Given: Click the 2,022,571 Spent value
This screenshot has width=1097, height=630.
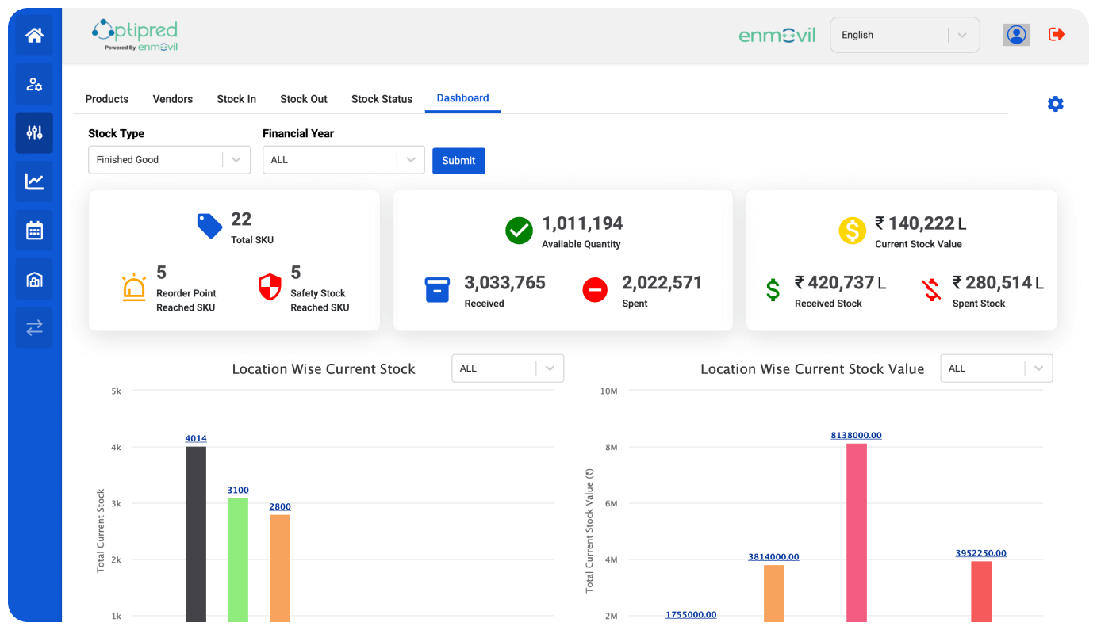Looking at the screenshot, I should pos(662,283).
